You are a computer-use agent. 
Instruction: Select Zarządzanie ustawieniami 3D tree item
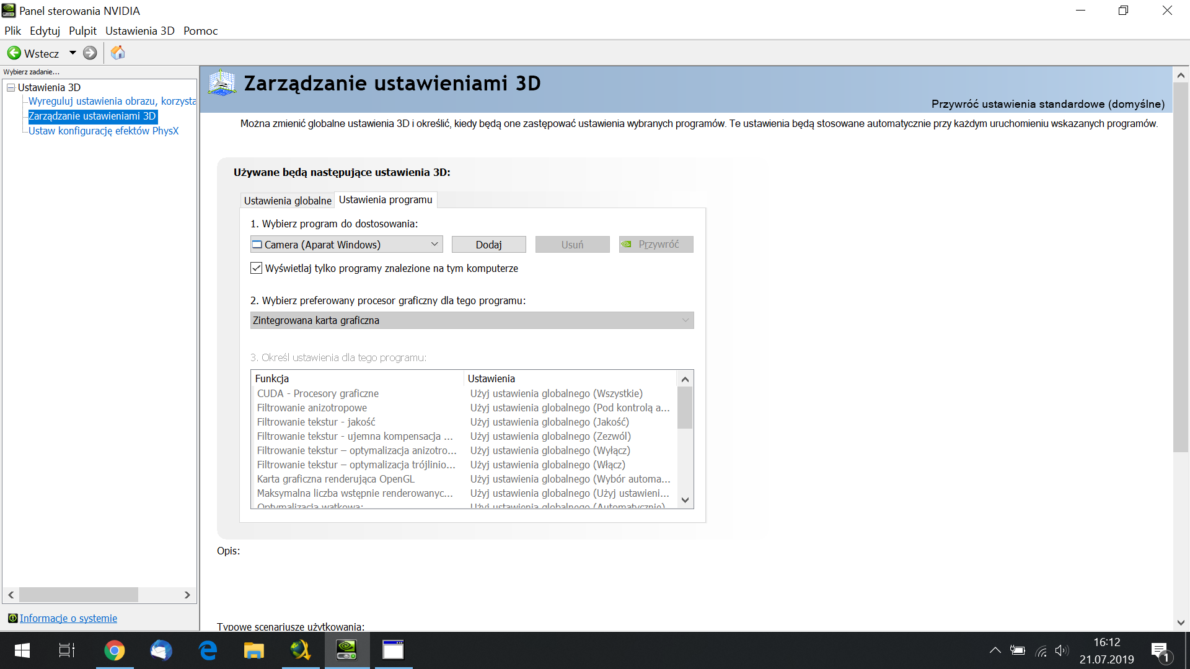[x=92, y=116]
